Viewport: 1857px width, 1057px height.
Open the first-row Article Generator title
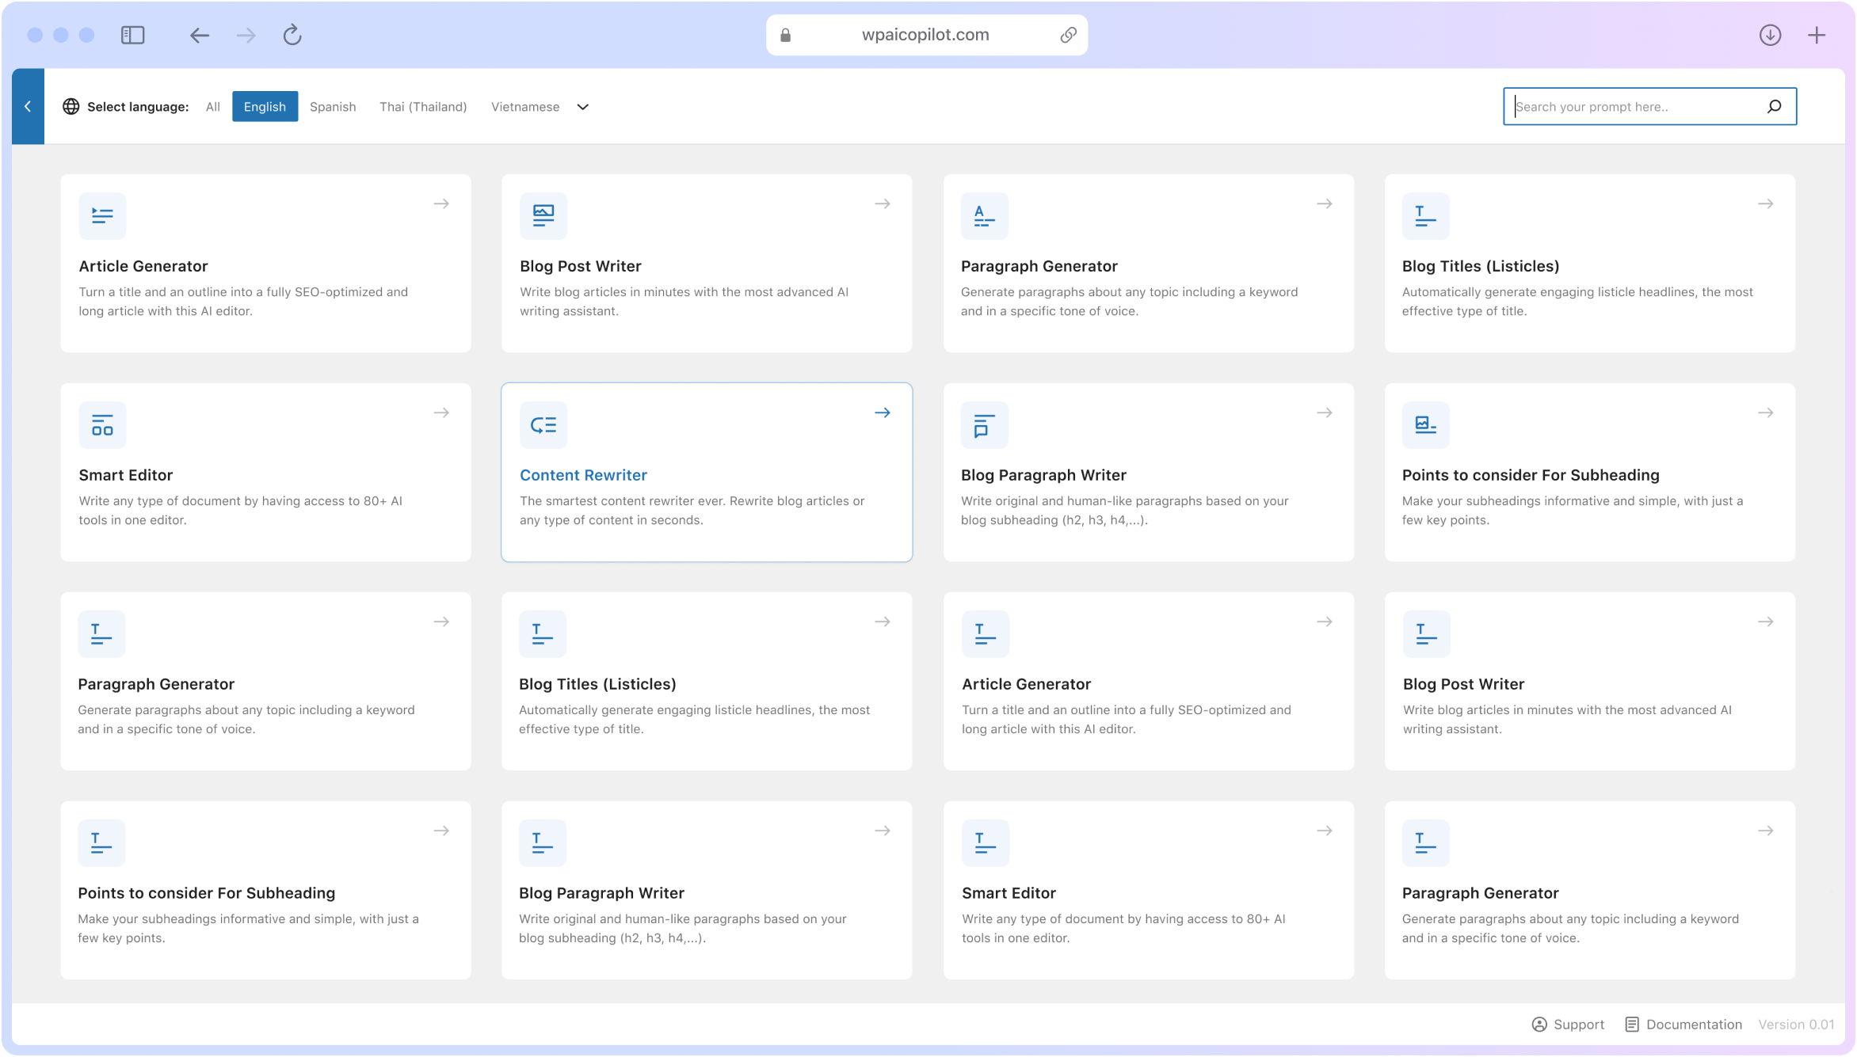(x=143, y=266)
